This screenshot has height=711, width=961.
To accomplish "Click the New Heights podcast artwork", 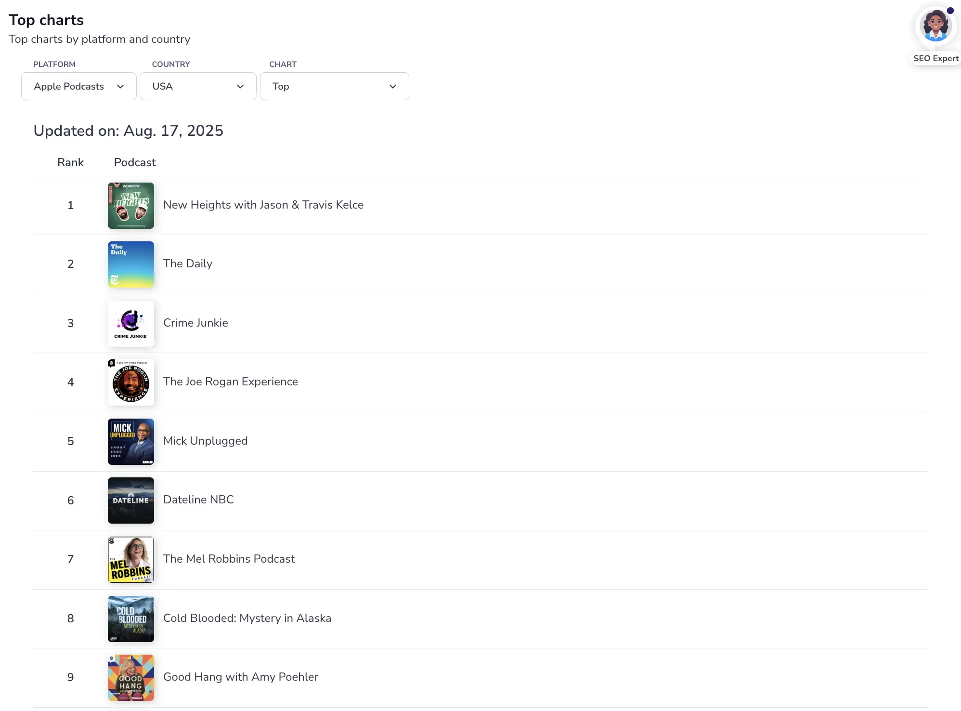I will (x=131, y=206).
